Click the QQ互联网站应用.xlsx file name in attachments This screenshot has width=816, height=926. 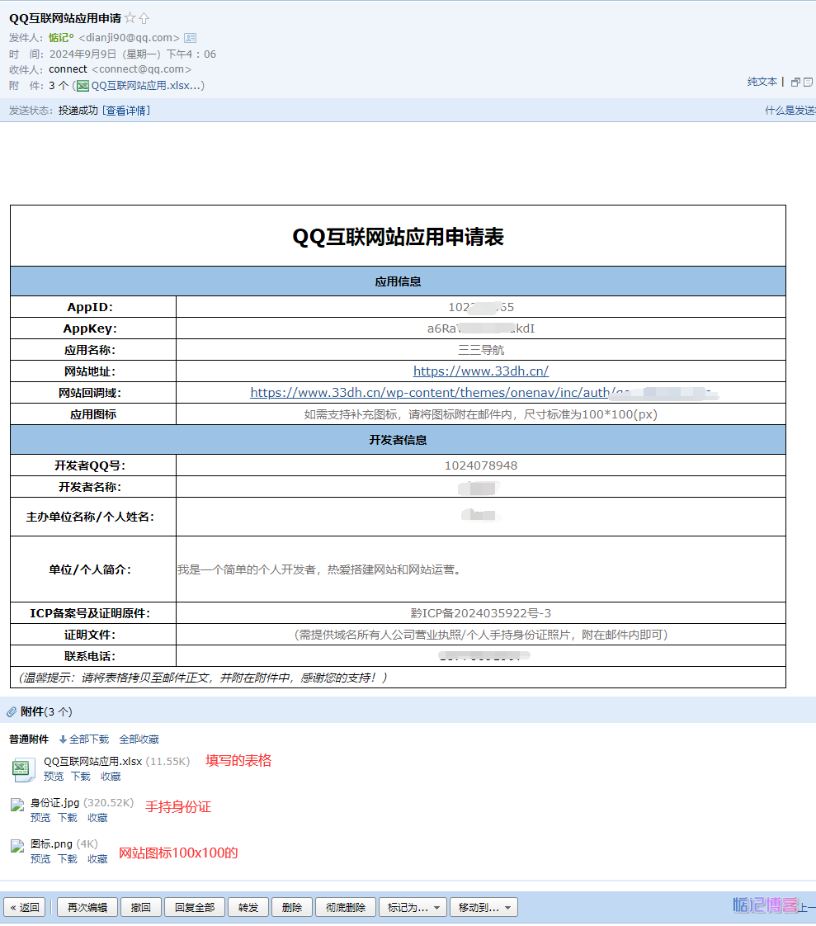(x=92, y=762)
